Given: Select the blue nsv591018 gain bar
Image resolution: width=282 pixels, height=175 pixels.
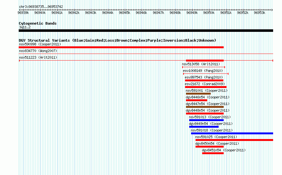Looking at the screenshot, I should coord(232,133).
